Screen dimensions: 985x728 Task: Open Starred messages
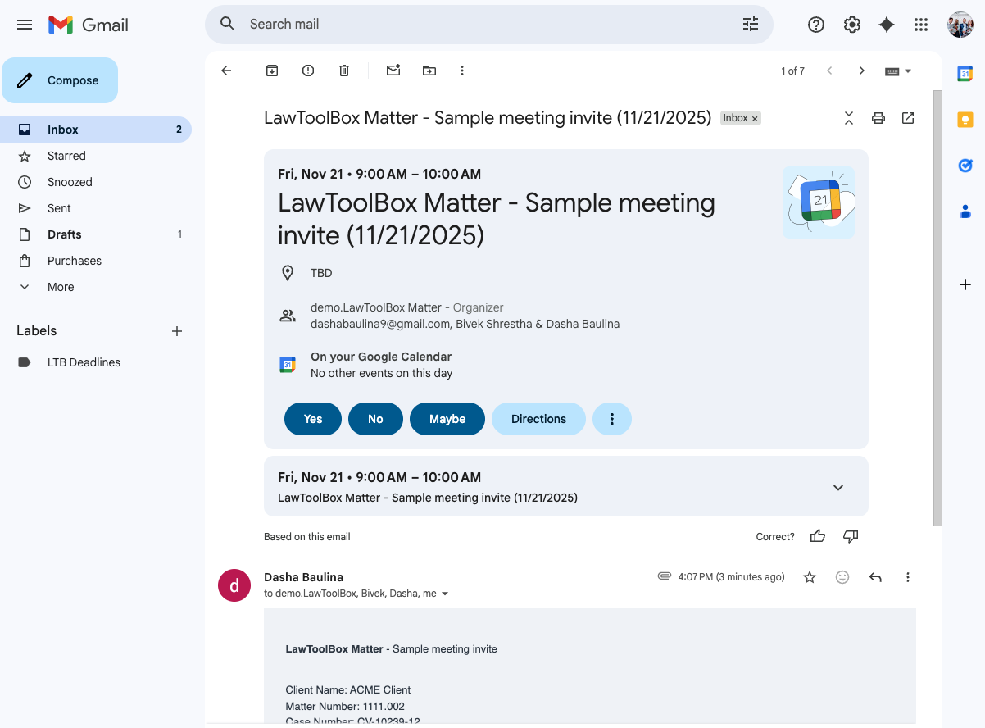[96, 156]
